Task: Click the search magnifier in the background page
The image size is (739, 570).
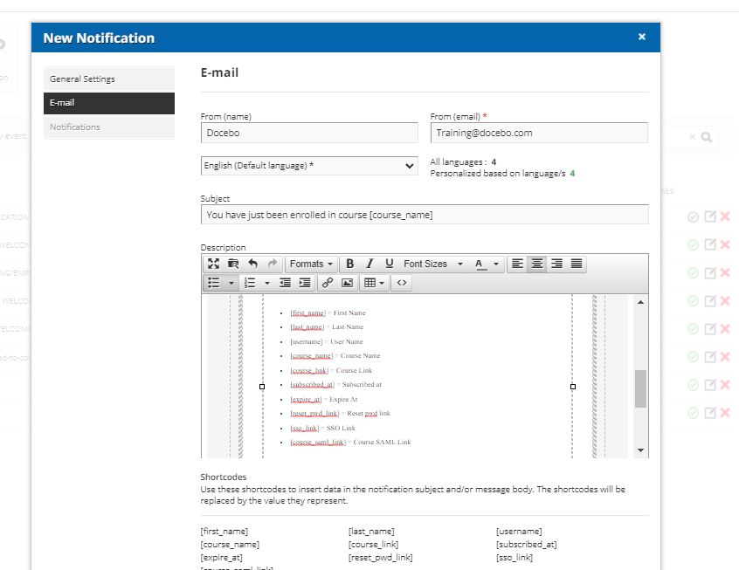Action: (707, 137)
